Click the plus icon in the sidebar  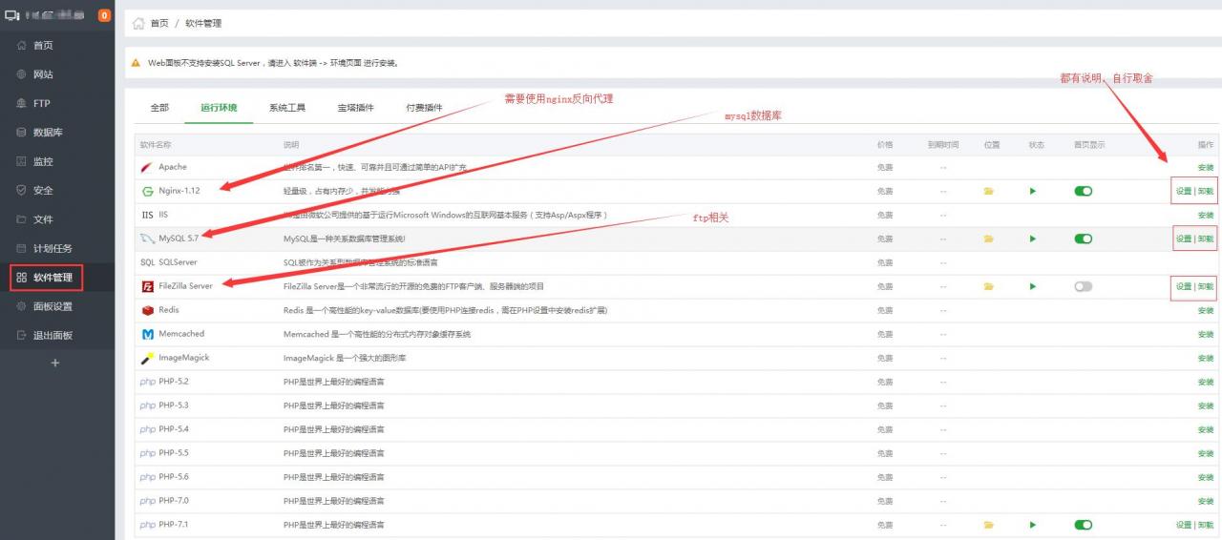coord(54,363)
